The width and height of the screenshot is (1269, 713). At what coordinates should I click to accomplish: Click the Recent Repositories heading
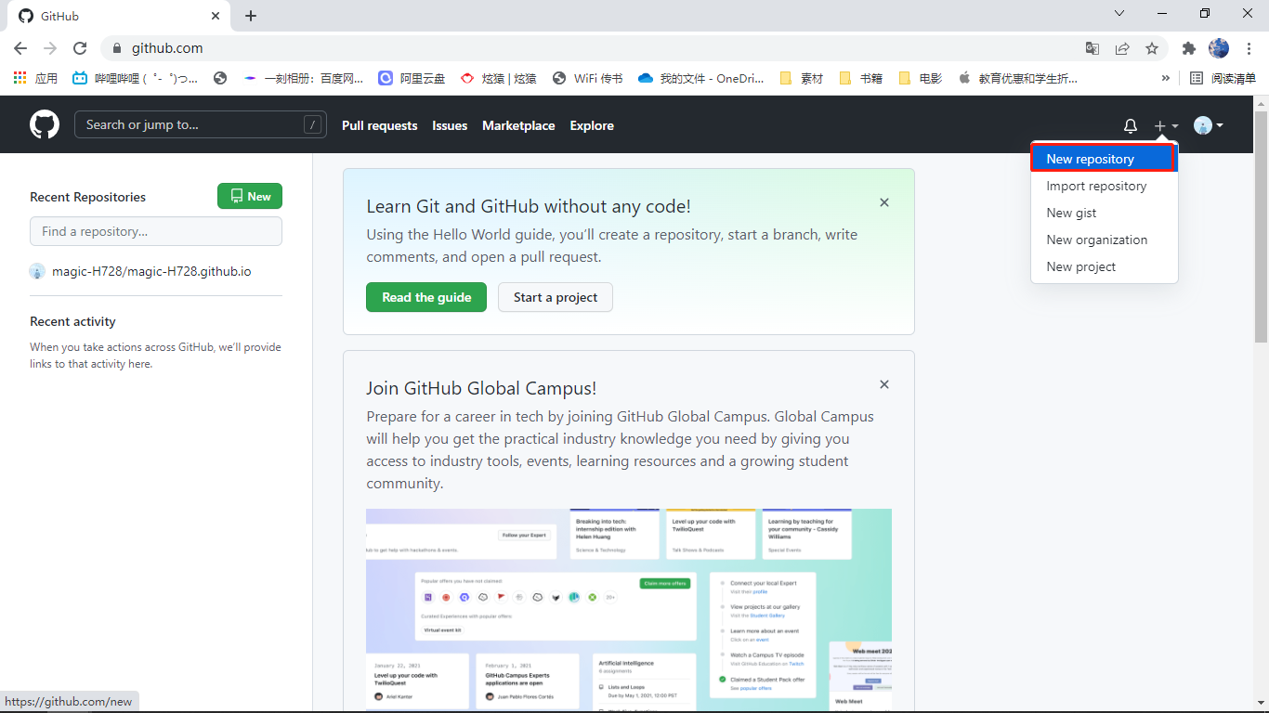tap(87, 197)
